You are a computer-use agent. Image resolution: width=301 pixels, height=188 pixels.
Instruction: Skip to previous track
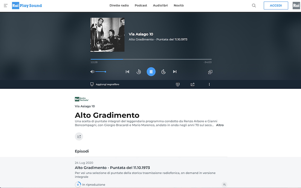coord(127,72)
